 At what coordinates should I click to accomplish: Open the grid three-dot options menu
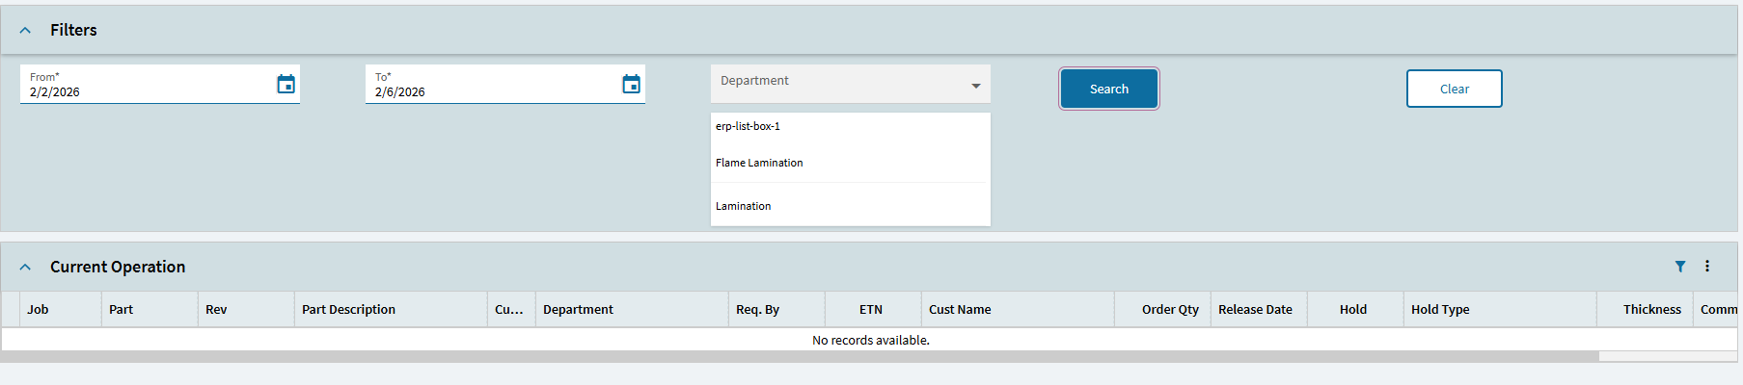[1707, 267]
